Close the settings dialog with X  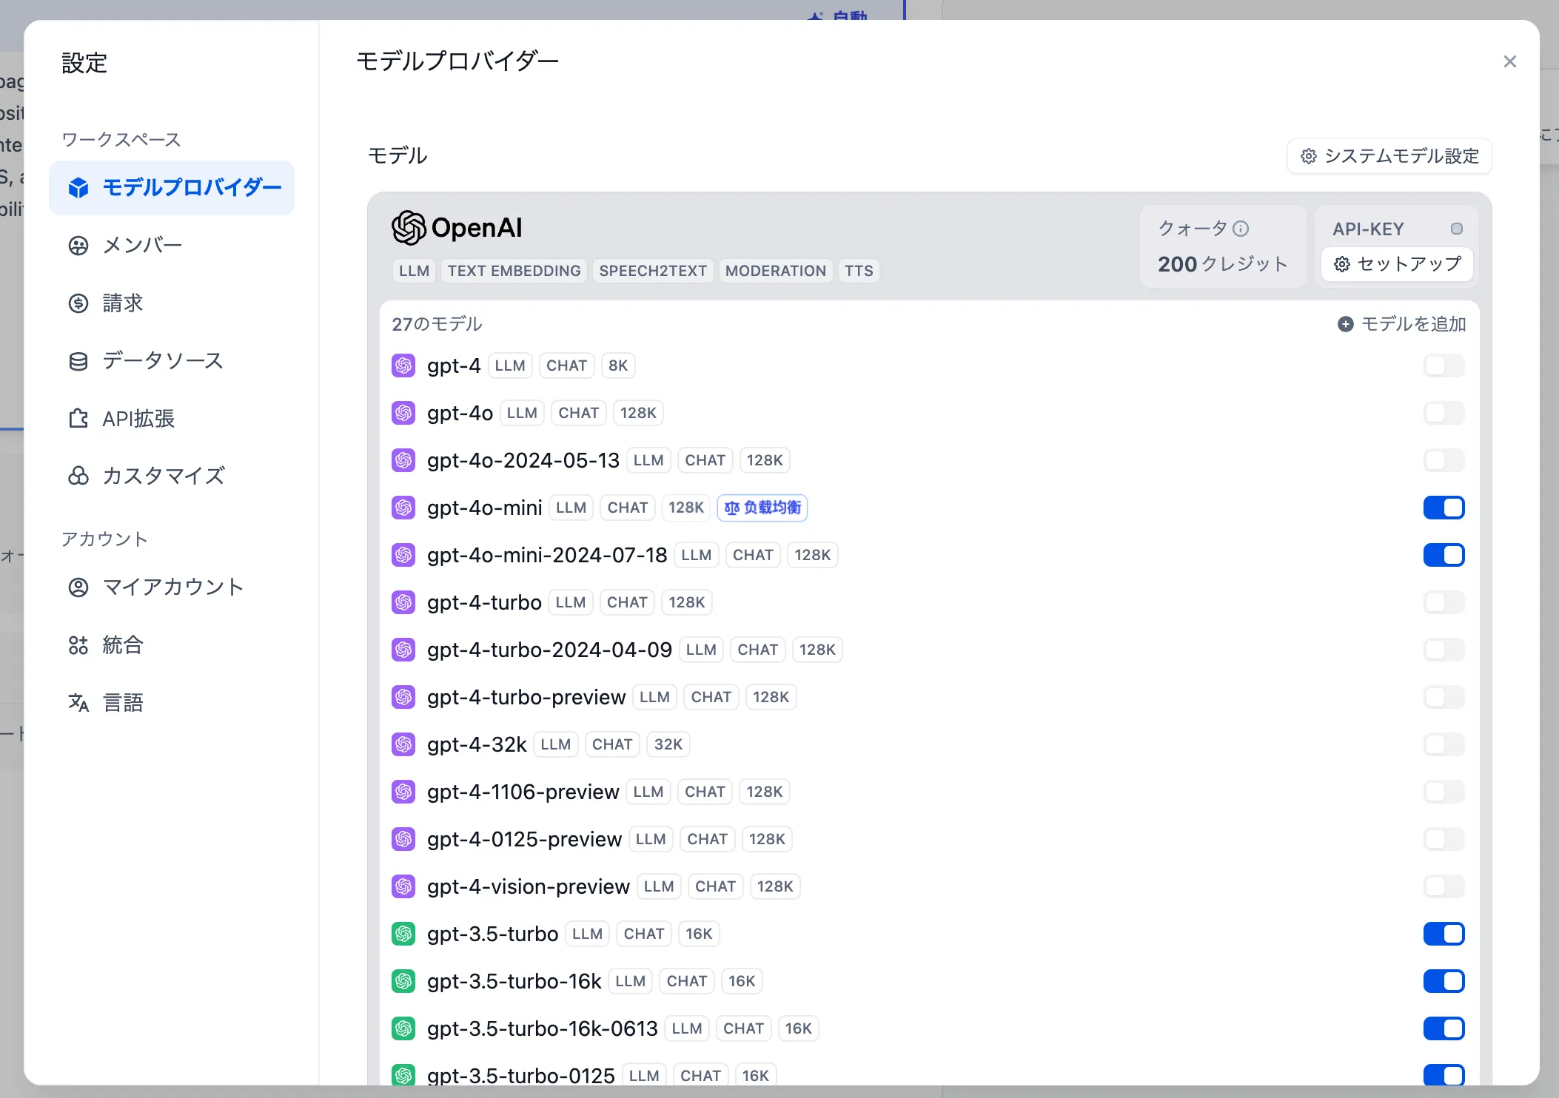pos(1509,62)
